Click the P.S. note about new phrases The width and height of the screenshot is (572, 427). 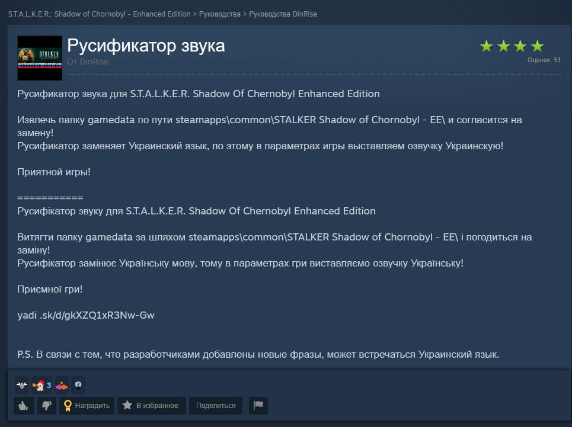[x=258, y=355]
